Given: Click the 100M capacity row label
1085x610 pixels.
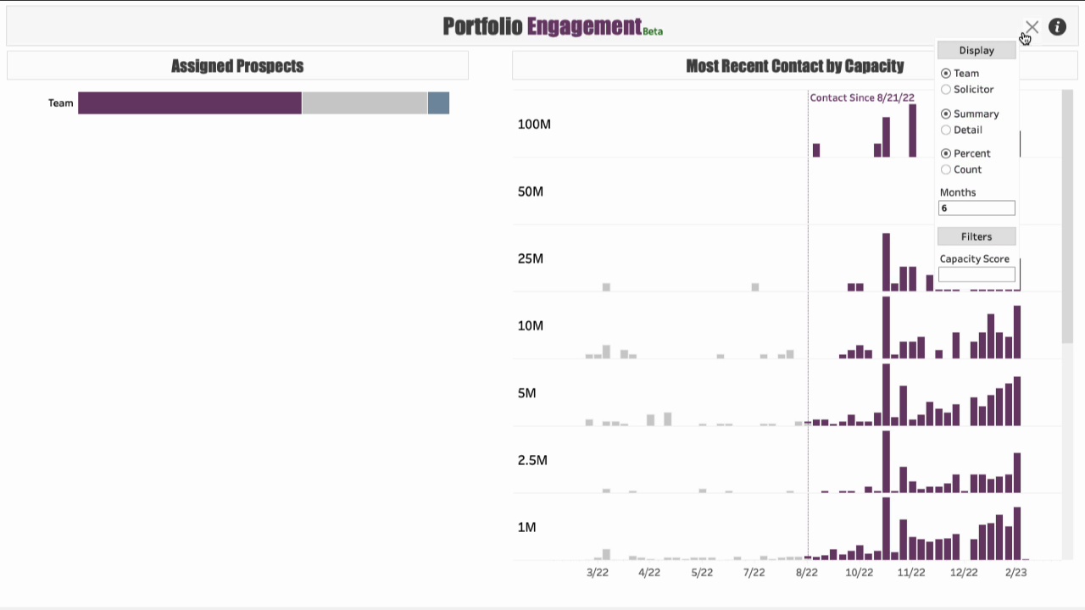Looking at the screenshot, I should point(534,125).
